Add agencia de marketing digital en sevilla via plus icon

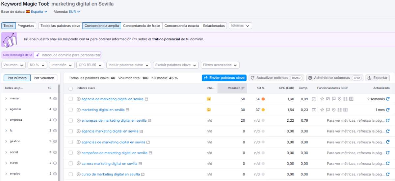[78, 99]
